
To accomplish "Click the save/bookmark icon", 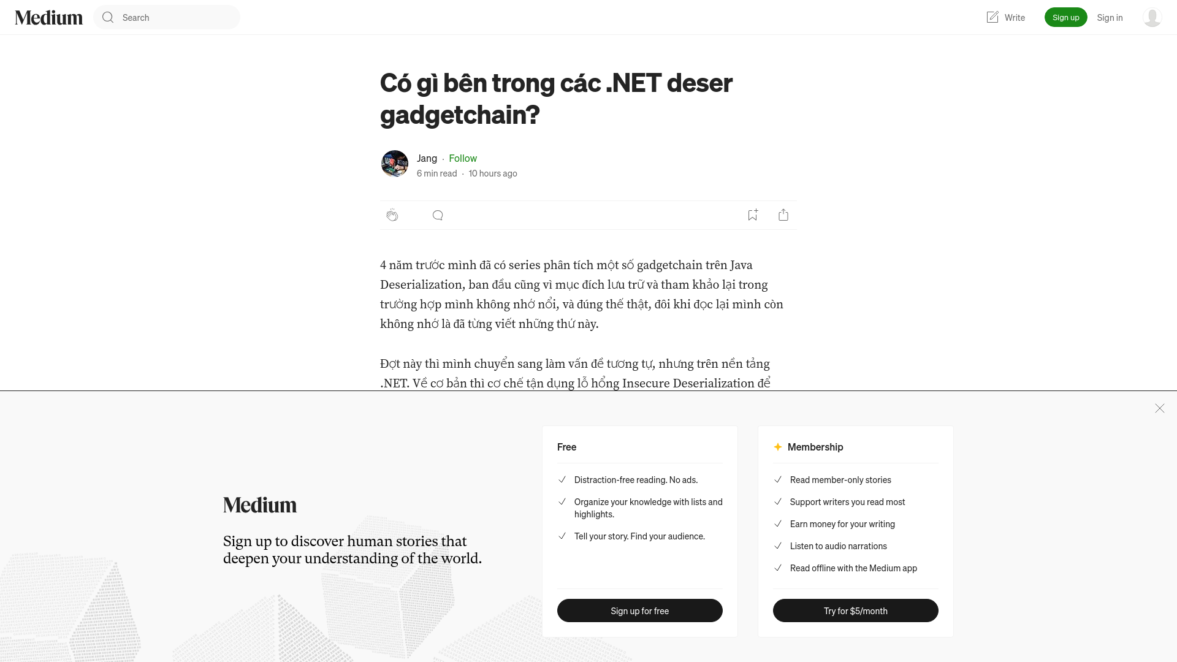I will [x=752, y=214].
